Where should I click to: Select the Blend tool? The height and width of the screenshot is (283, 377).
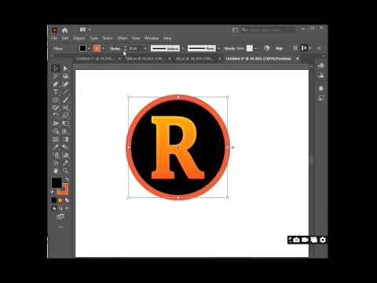[x=65, y=147]
